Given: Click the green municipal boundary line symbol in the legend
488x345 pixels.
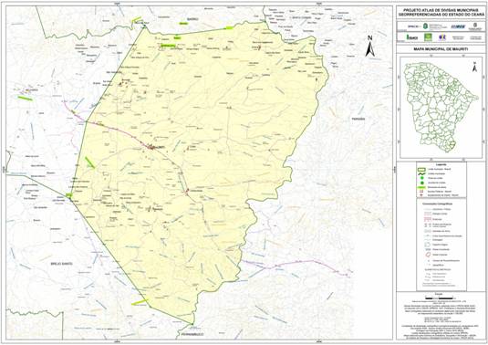Looking at the screenshot, I should point(421,173).
